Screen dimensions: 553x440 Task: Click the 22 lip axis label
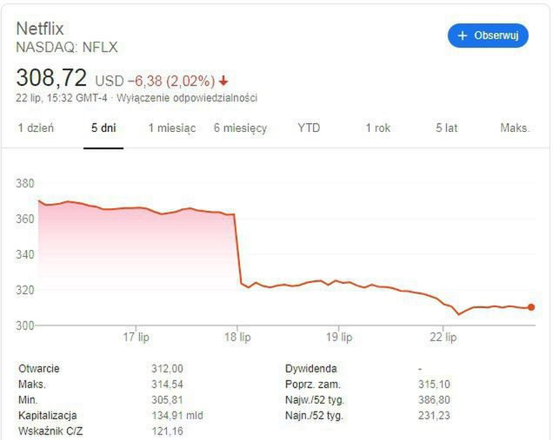click(x=442, y=337)
